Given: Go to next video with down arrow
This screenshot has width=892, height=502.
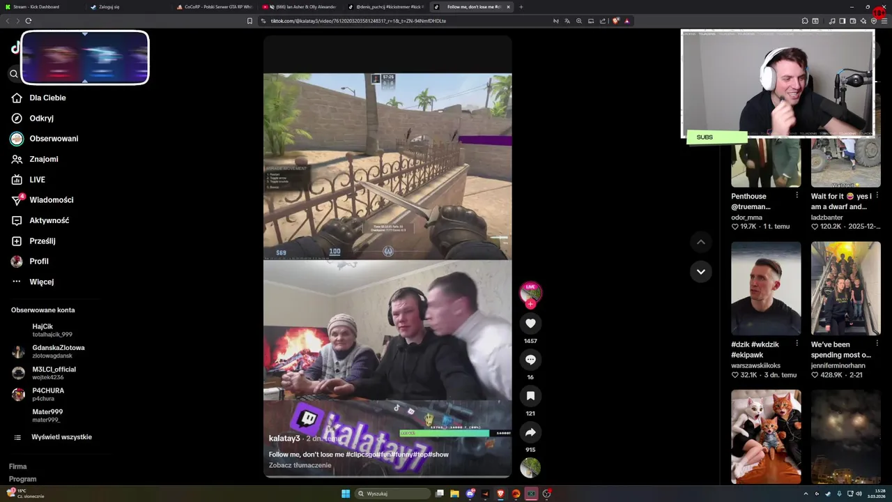Looking at the screenshot, I should click(701, 271).
